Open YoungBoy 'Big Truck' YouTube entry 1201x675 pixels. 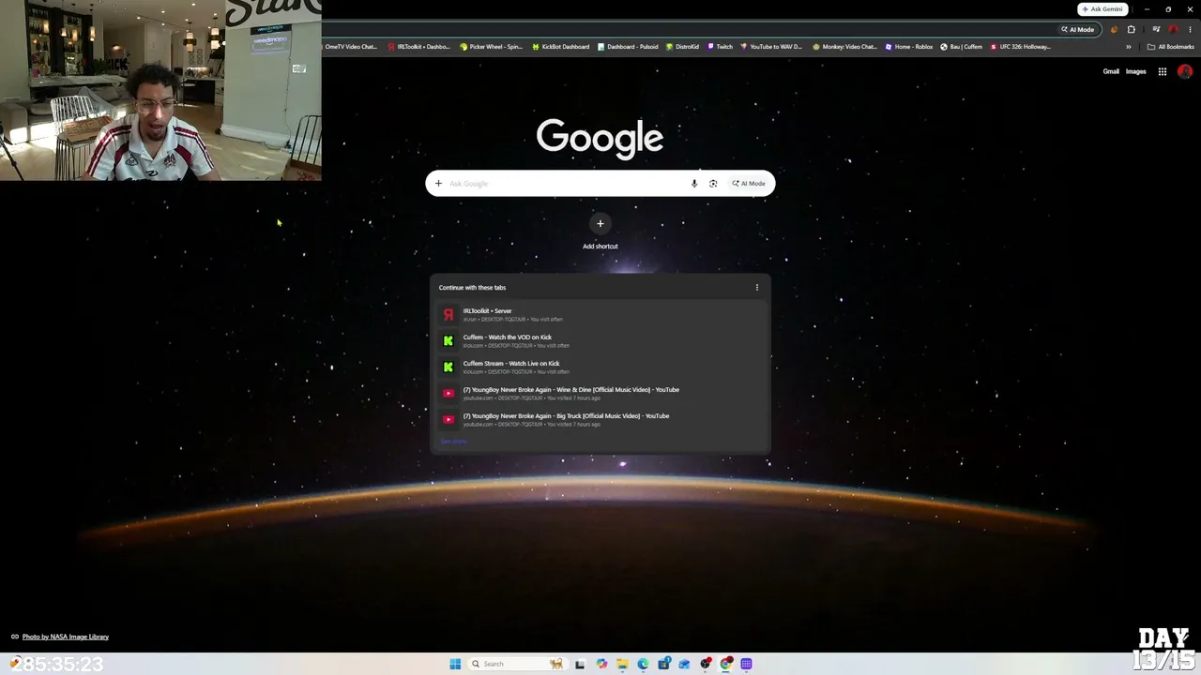point(600,419)
